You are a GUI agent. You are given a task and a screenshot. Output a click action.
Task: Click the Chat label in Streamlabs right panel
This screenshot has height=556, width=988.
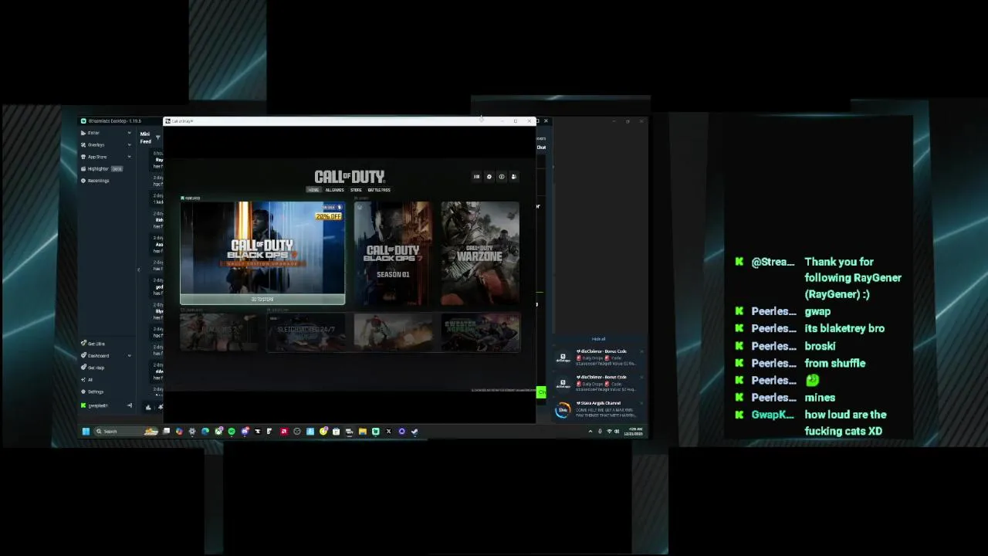click(541, 147)
